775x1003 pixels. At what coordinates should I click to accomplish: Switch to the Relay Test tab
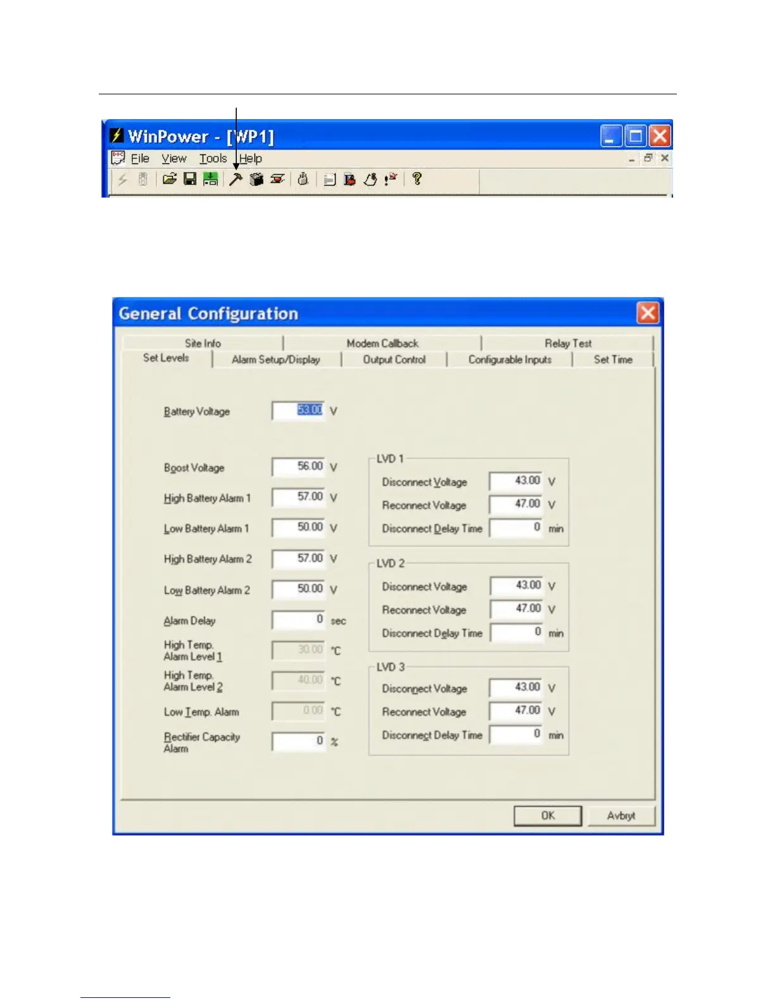click(x=568, y=343)
